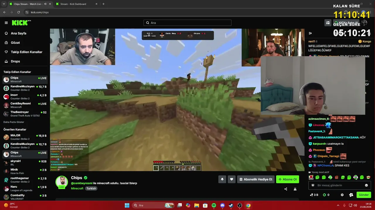Open Discord from the taskbar

[x=222, y=205]
